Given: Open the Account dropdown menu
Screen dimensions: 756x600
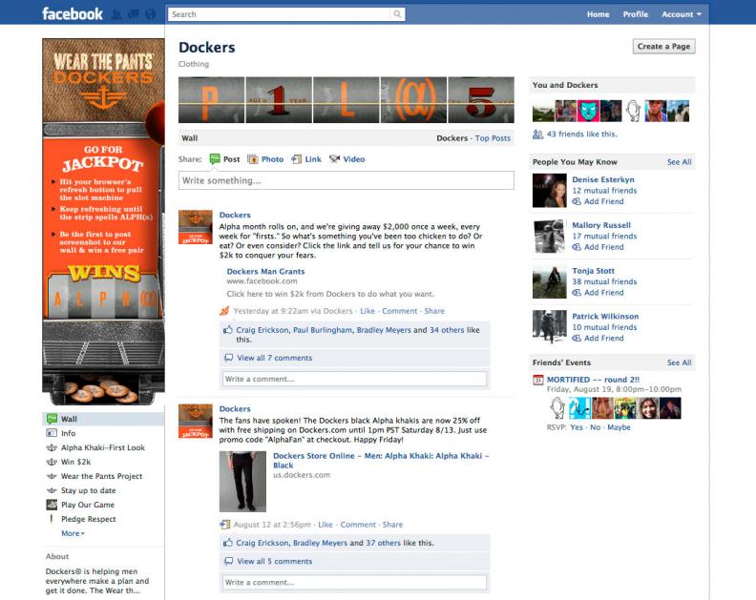Looking at the screenshot, I should tap(682, 14).
